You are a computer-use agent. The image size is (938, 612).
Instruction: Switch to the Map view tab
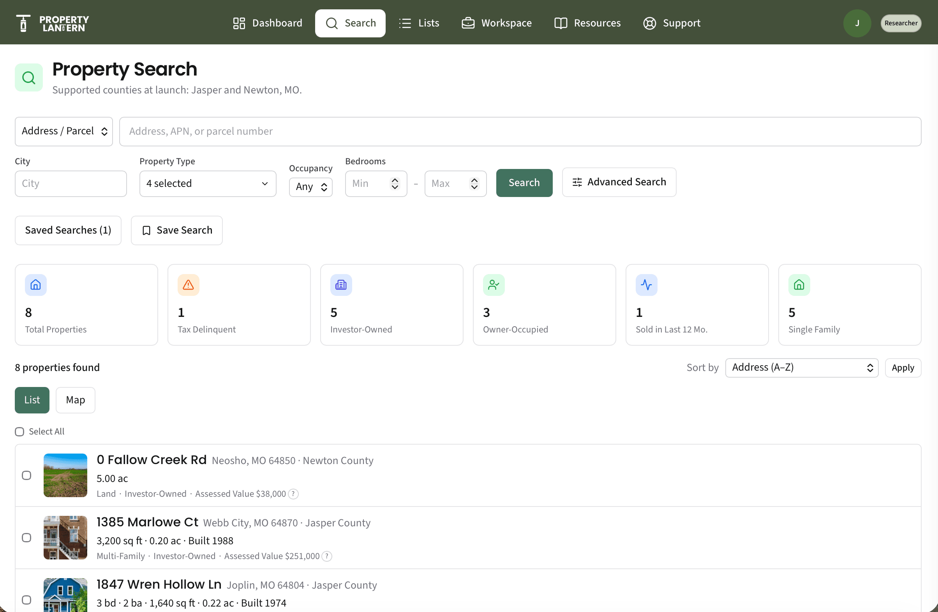pyautogui.click(x=75, y=400)
